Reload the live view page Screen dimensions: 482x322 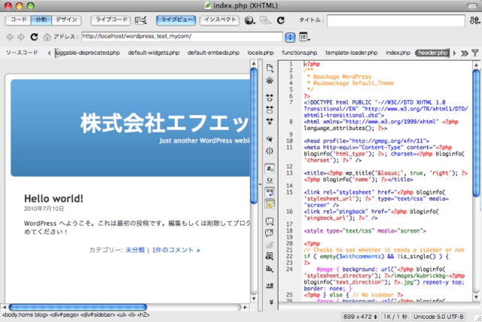point(34,37)
